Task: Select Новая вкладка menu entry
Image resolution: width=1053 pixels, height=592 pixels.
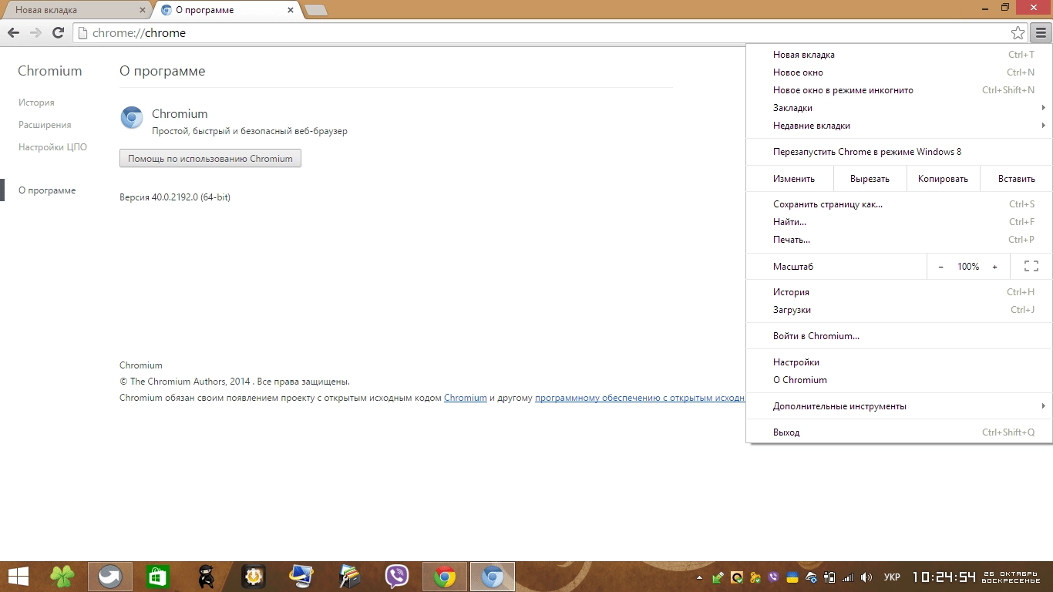Action: click(x=899, y=55)
